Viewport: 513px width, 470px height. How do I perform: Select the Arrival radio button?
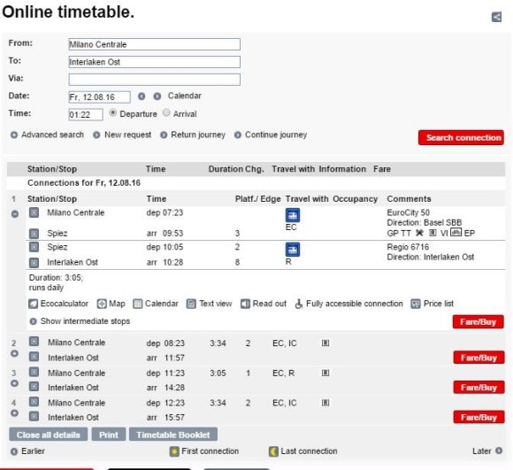pos(166,112)
